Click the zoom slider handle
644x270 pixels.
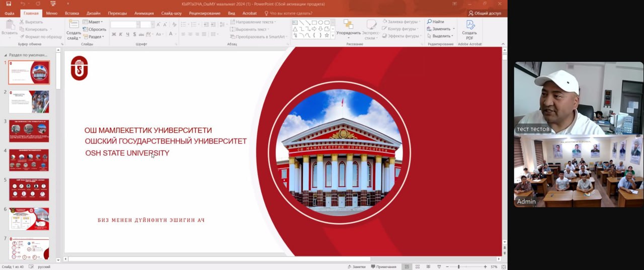(x=458, y=266)
